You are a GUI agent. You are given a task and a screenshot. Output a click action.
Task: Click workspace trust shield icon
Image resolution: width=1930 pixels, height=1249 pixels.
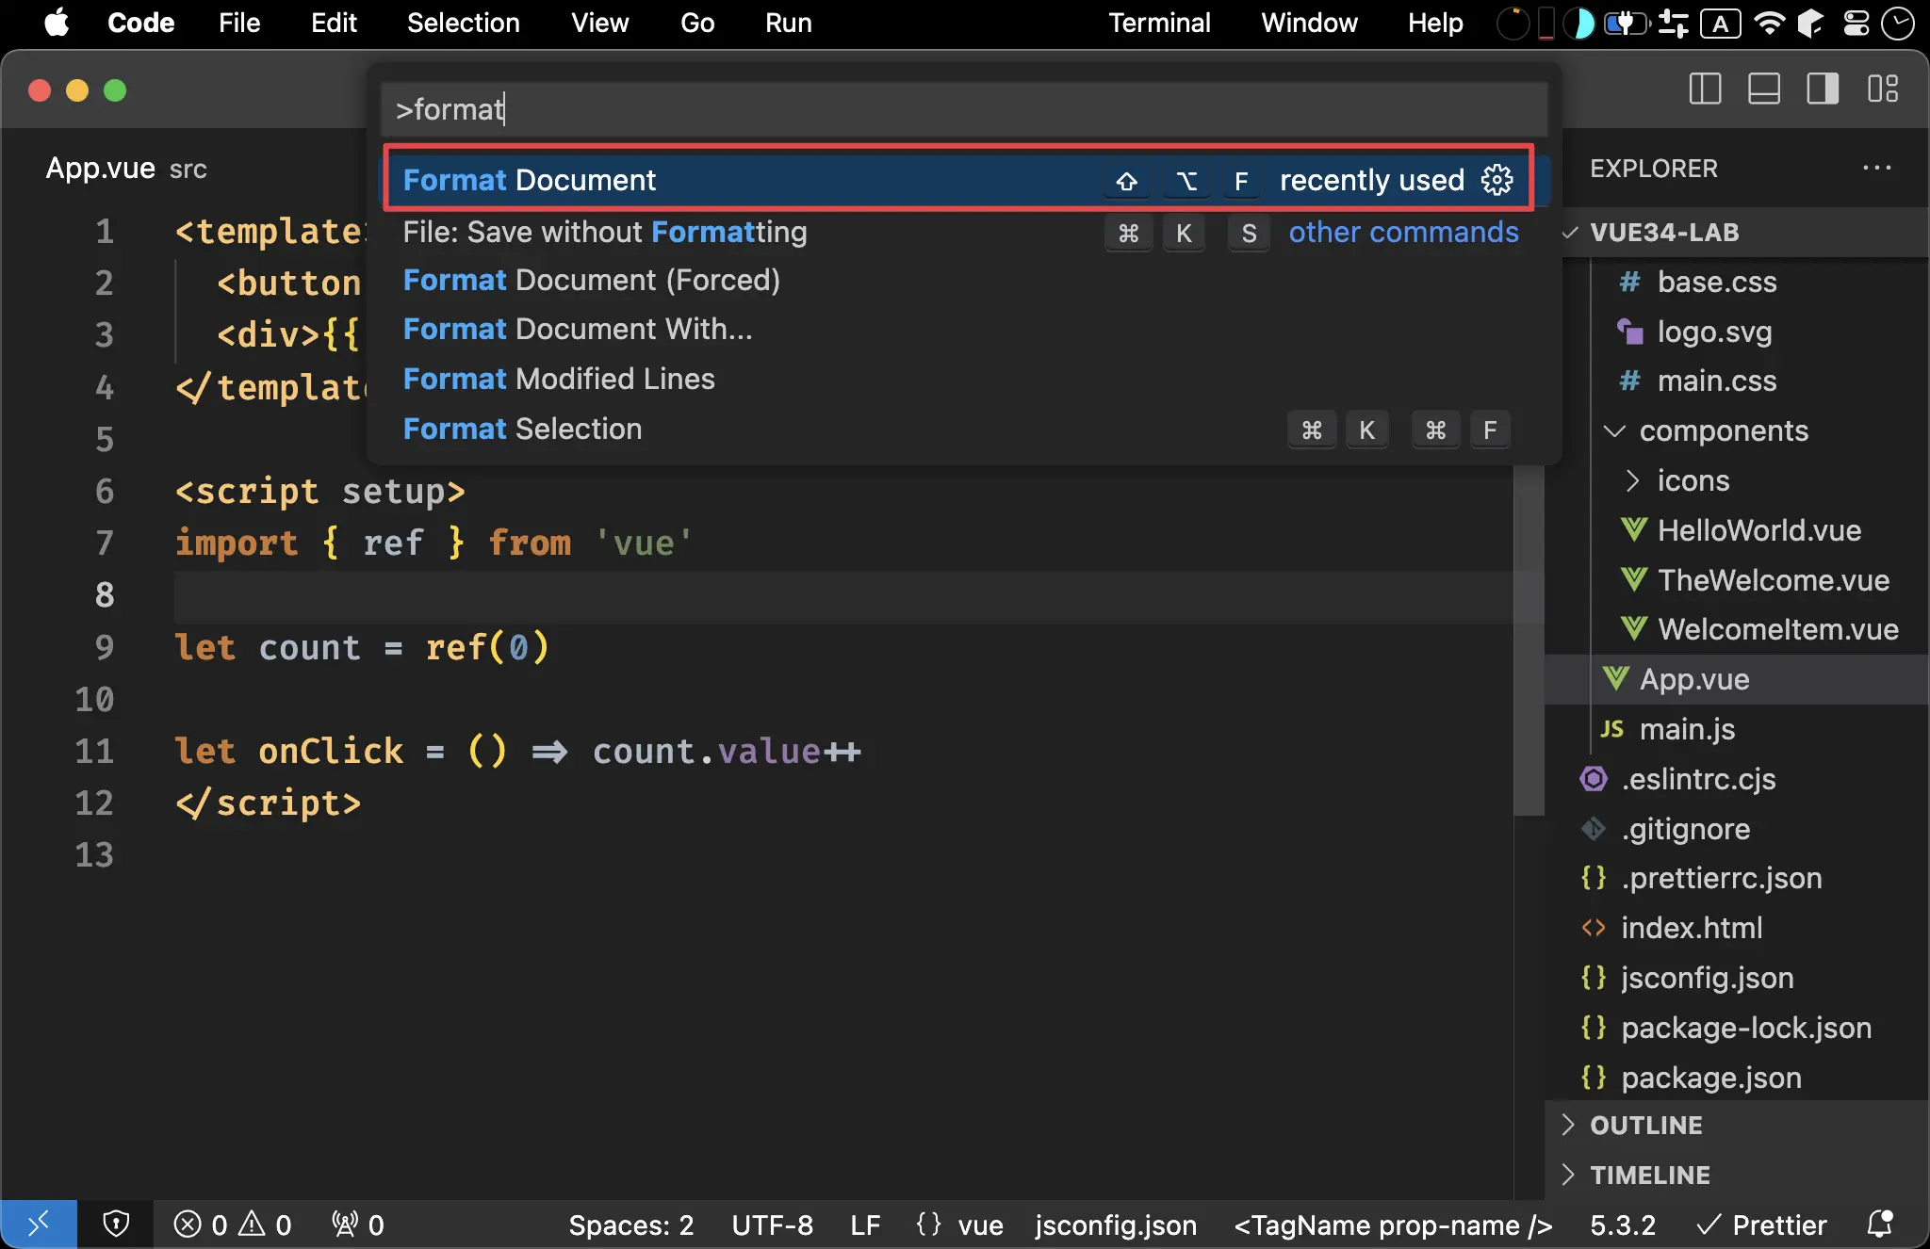116,1225
